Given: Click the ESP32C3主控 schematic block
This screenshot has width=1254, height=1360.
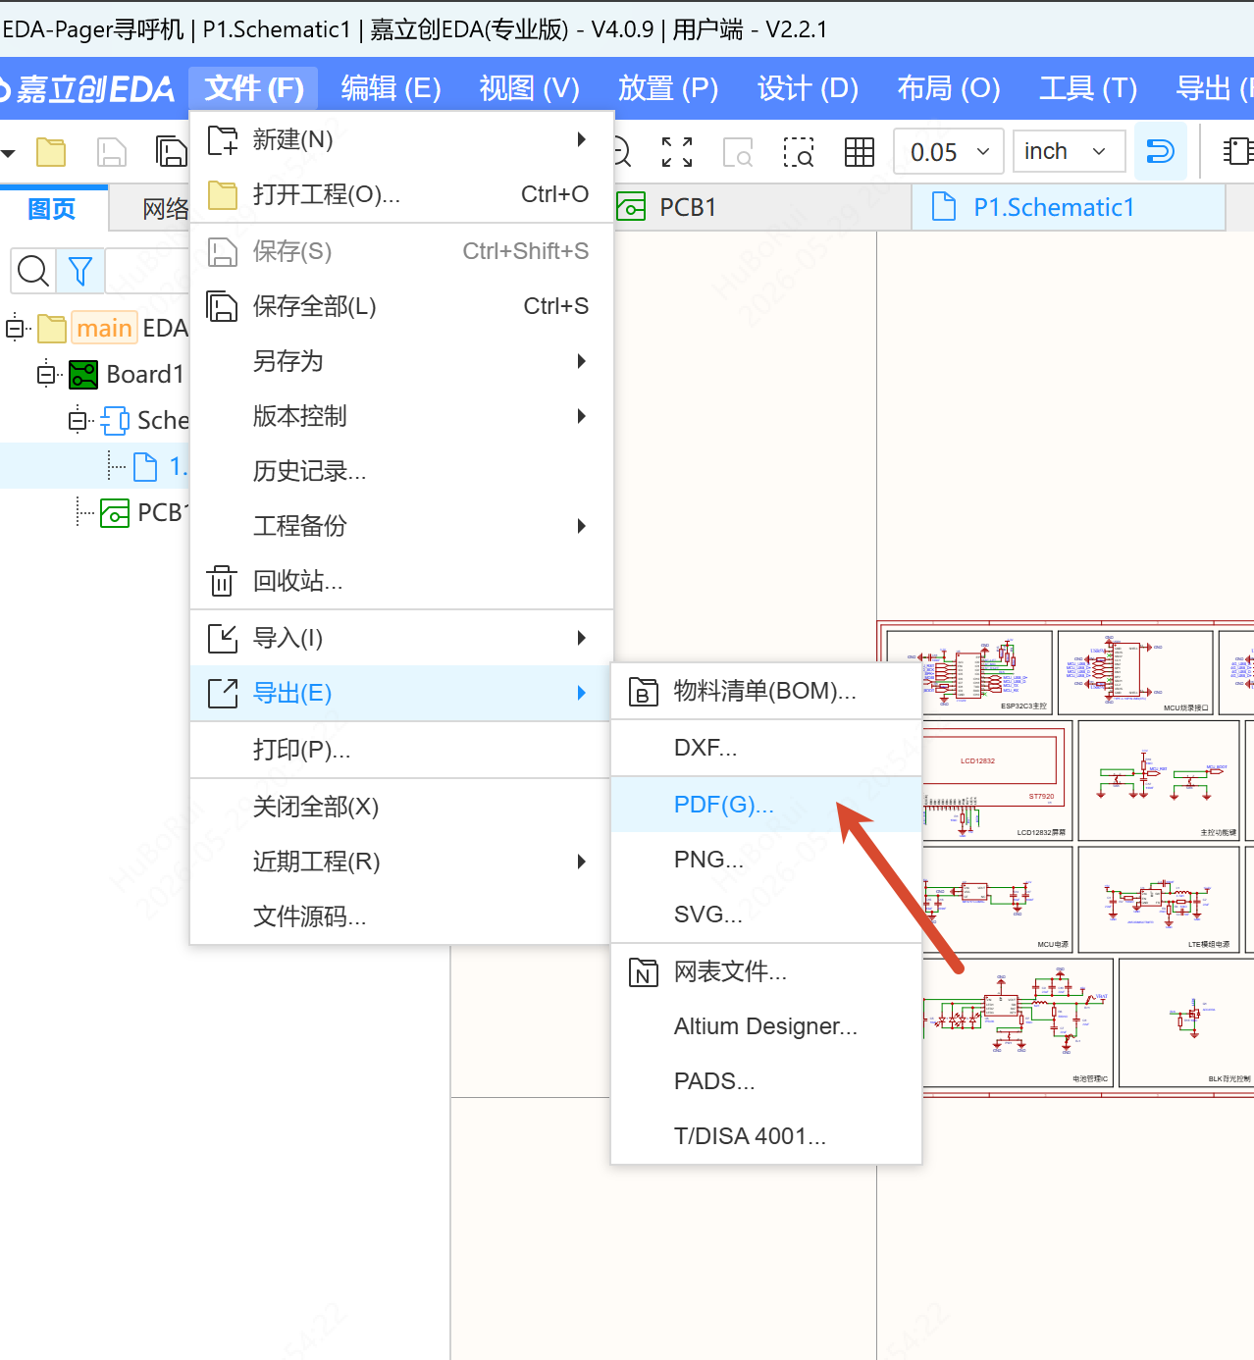Looking at the screenshot, I should 968,672.
